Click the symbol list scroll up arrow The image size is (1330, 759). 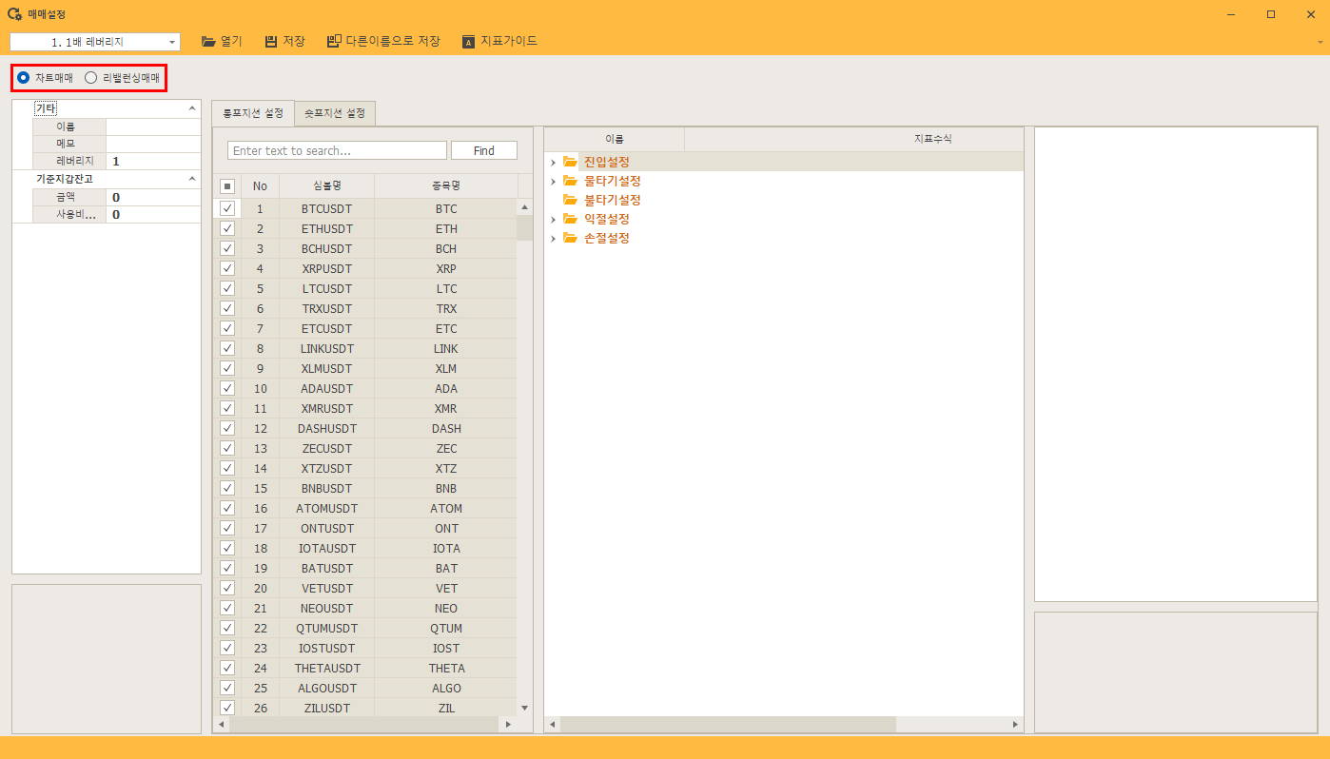[524, 206]
